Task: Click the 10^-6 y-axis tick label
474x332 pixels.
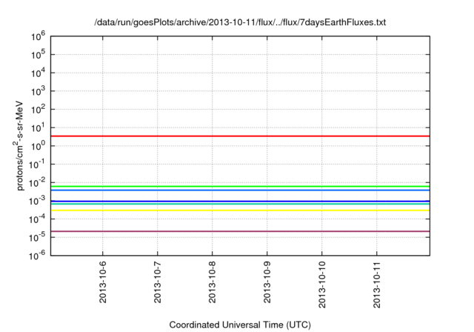Action: (x=37, y=256)
